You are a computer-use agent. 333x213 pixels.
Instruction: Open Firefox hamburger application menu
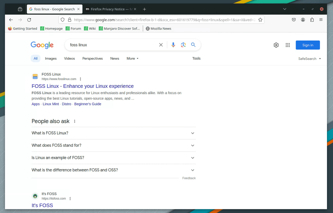coord(321,20)
